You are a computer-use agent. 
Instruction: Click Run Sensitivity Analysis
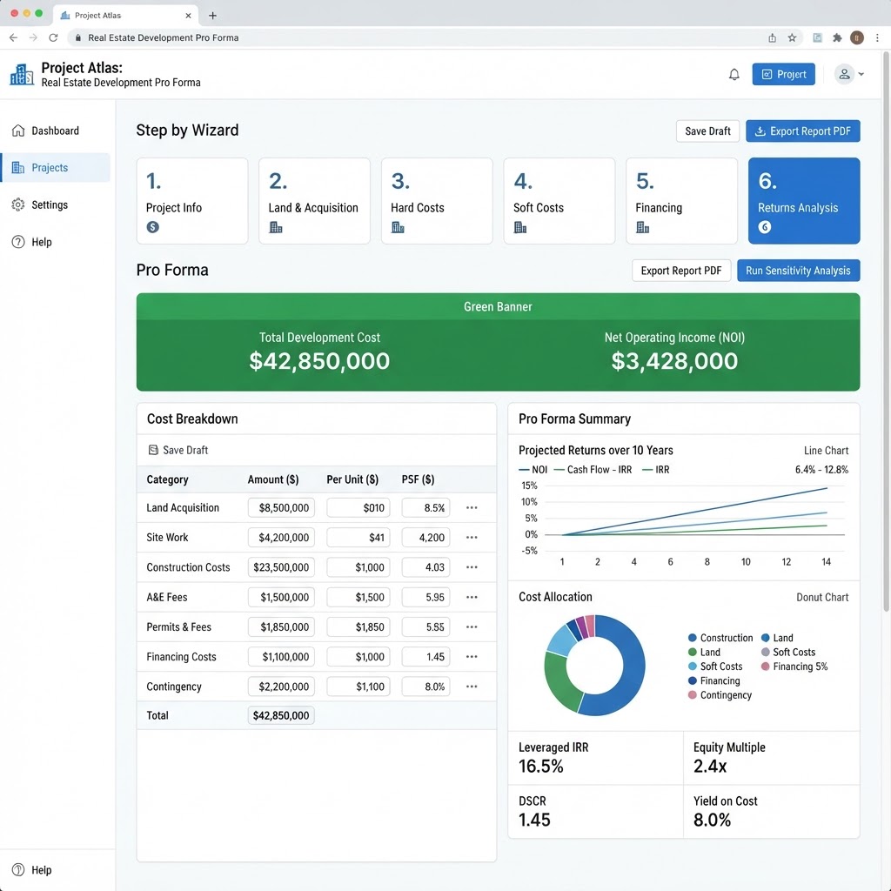pos(799,271)
